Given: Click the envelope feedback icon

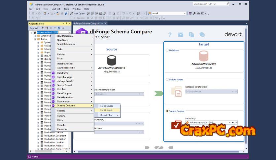Looking at the screenshot, I should [180, 35].
